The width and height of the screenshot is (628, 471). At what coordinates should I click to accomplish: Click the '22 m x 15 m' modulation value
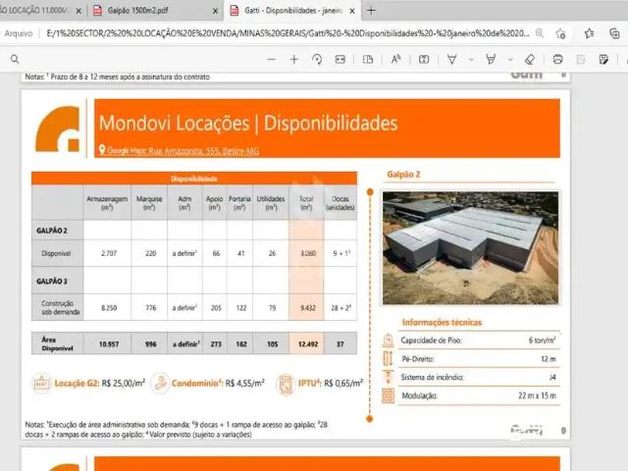coord(537,395)
